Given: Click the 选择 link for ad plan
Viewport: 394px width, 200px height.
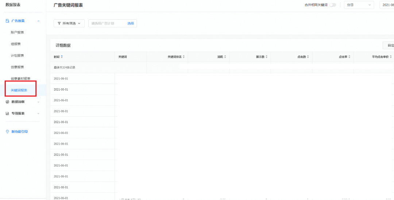Looking at the screenshot, I should pos(131,23).
